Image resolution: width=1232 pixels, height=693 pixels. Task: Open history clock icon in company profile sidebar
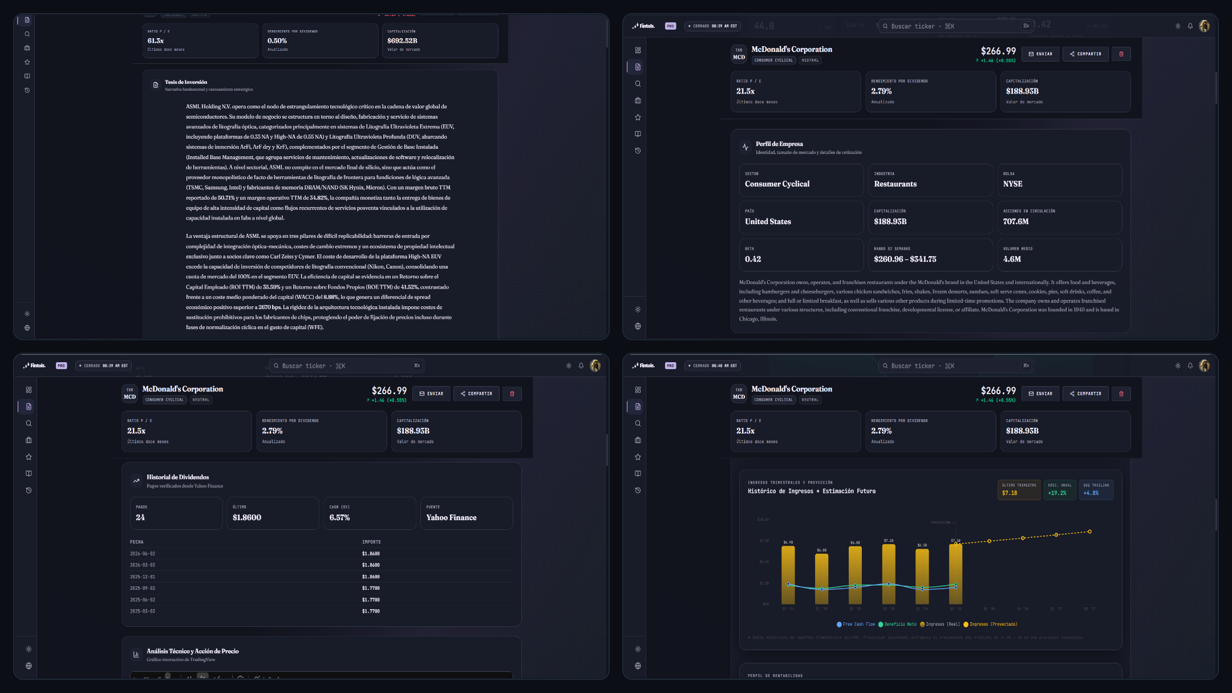pyautogui.click(x=638, y=151)
